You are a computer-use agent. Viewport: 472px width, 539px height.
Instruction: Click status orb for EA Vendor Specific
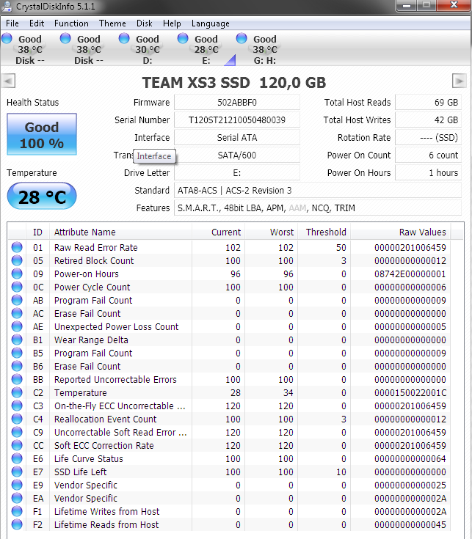[17, 498]
